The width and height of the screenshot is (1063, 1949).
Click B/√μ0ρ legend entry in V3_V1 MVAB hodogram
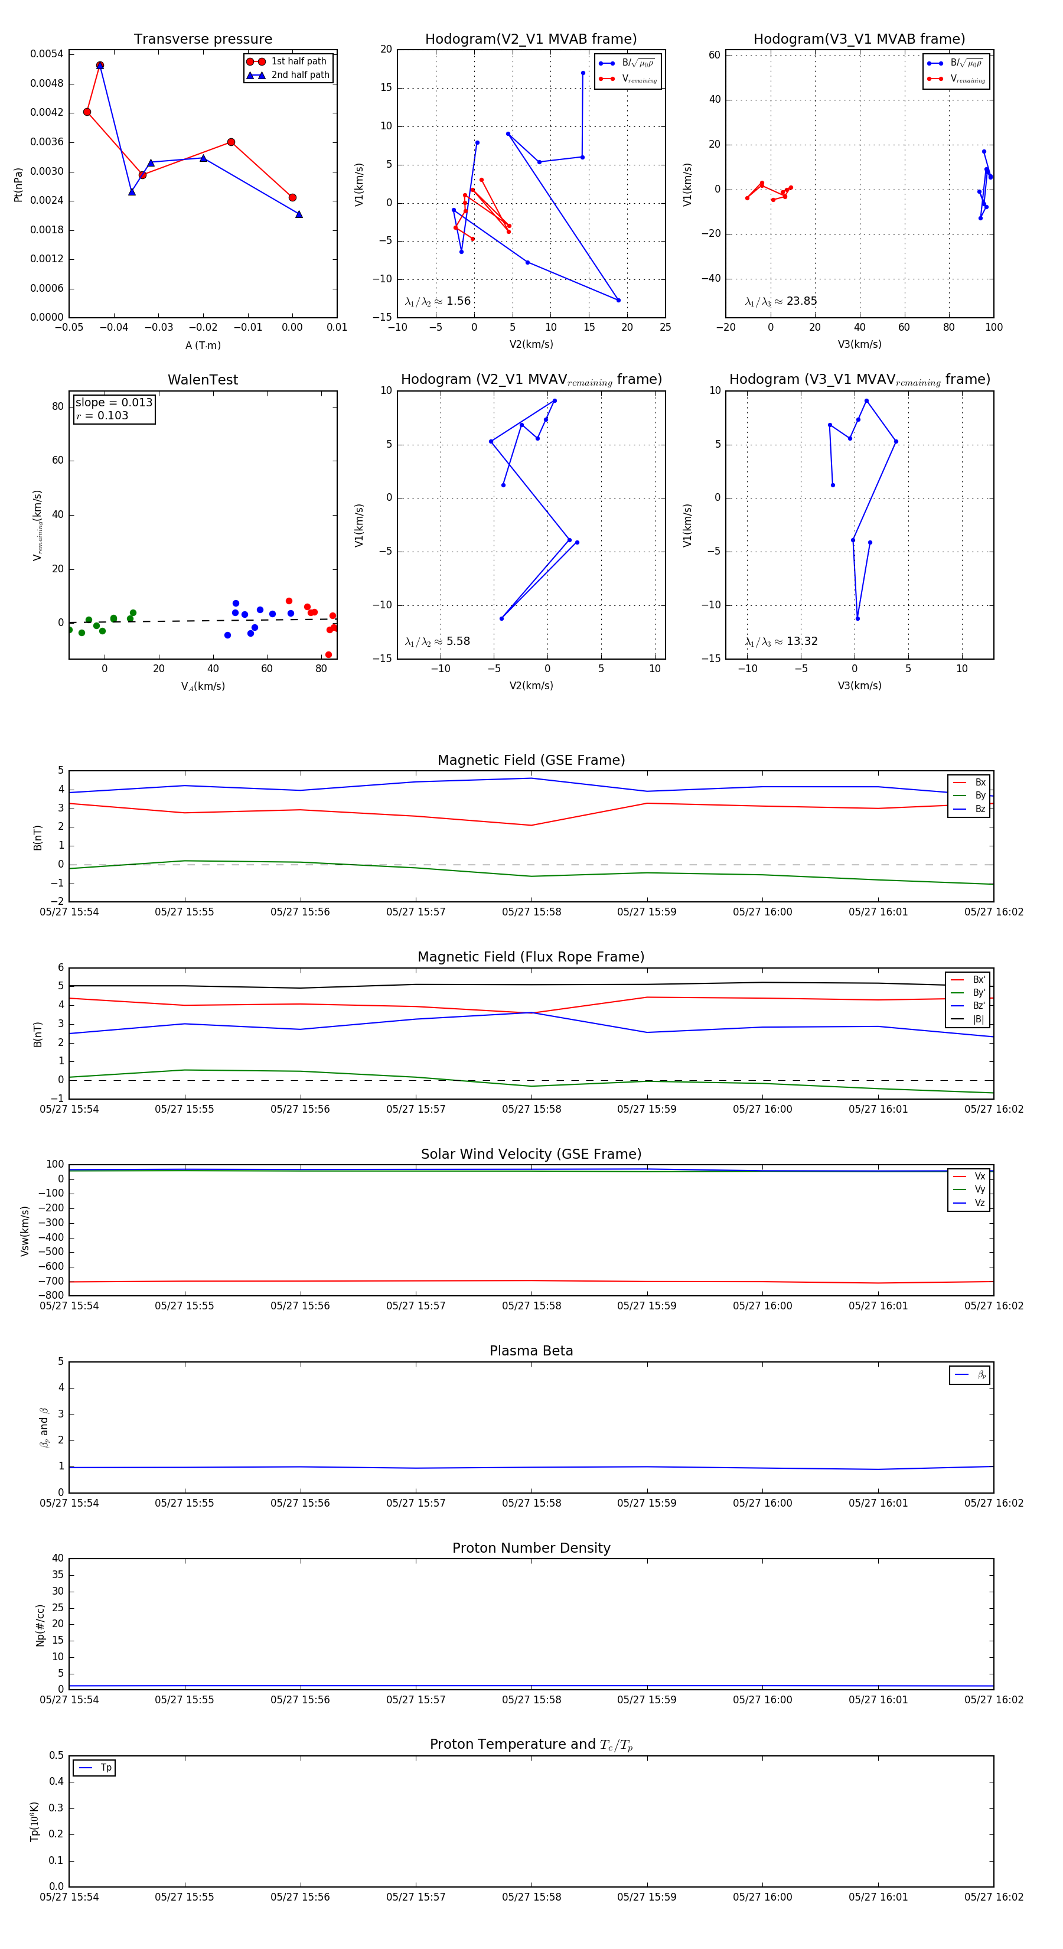(x=956, y=64)
